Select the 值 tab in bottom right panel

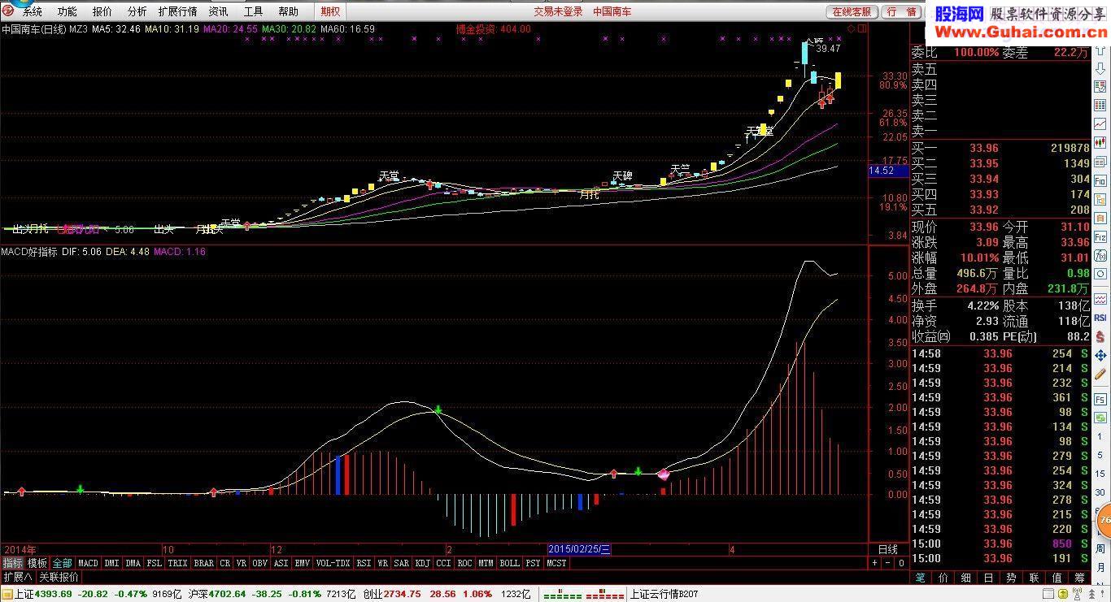click(1057, 578)
